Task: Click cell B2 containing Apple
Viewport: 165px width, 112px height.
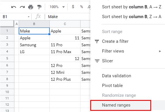Action: click(x=34, y=38)
